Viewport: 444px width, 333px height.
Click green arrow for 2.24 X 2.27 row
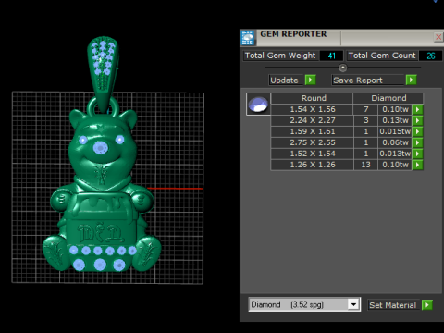(417, 120)
